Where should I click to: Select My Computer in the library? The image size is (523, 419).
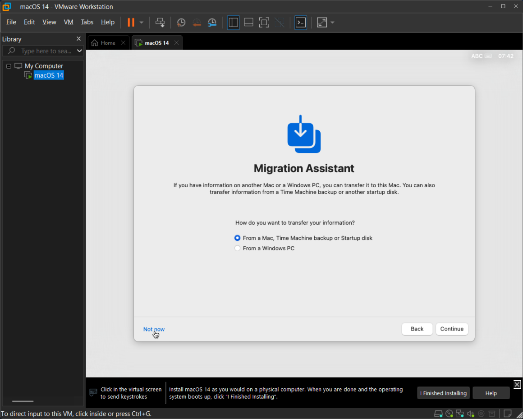[x=44, y=66]
